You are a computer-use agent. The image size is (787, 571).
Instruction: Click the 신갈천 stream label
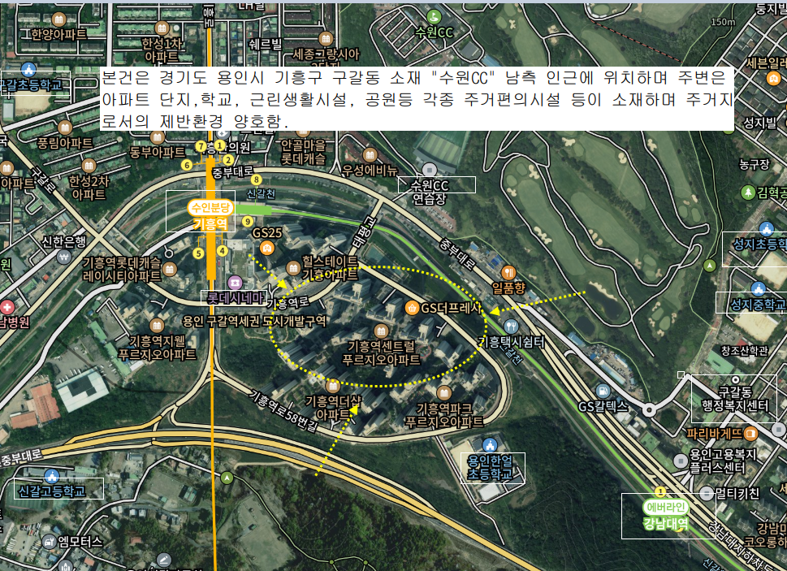pyautogui.click(x=261, y=194)
